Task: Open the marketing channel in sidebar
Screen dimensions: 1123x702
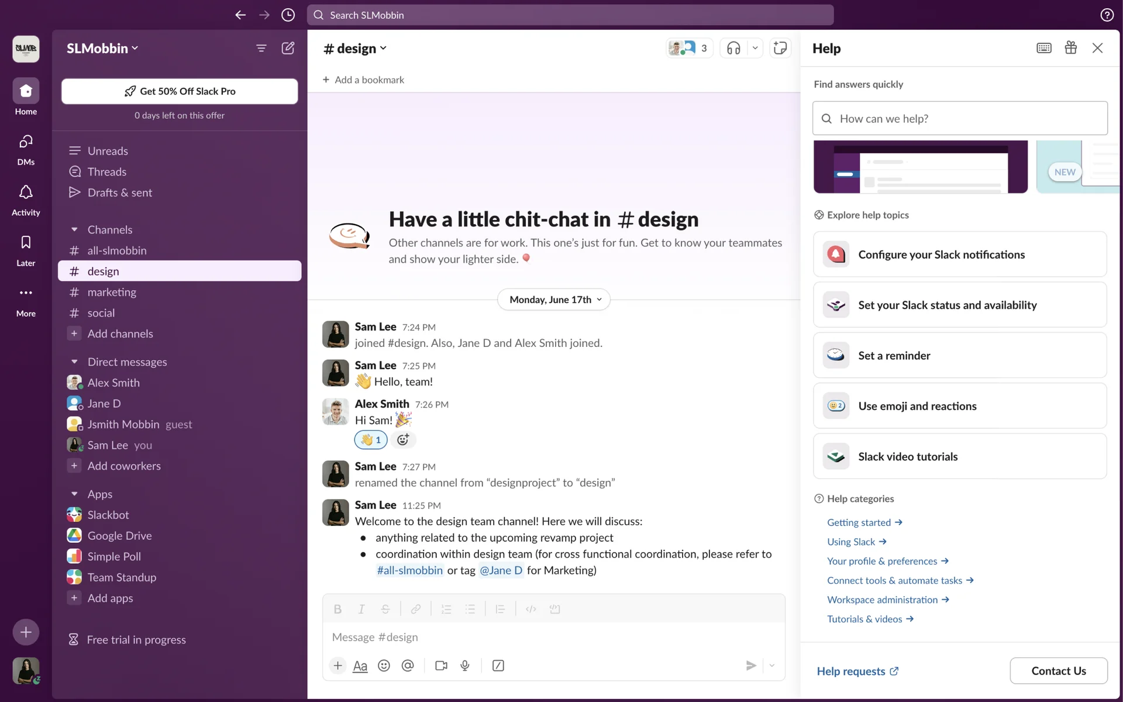Action: pyautogui.click(x=112, y=292)
